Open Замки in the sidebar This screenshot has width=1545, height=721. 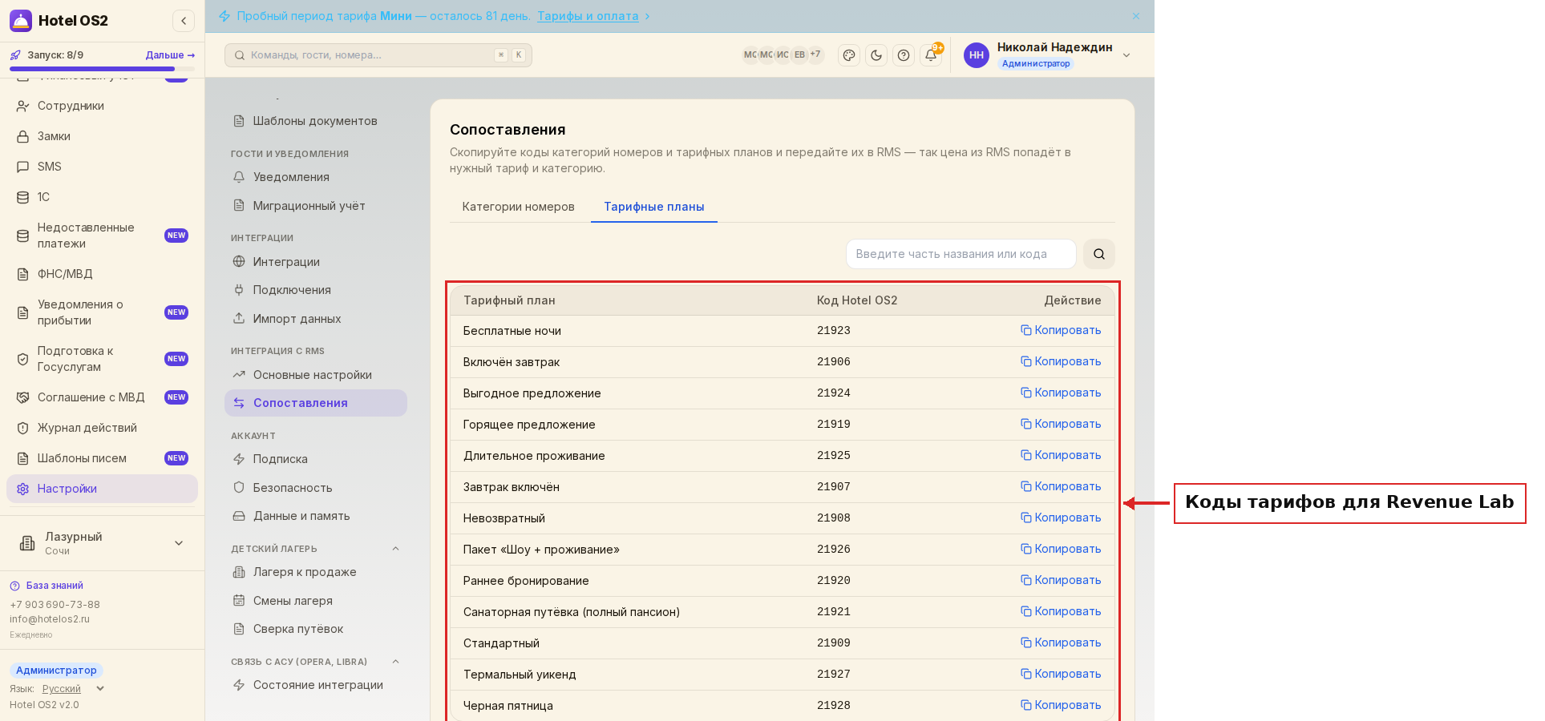pyautogui.click(x=102, y=136)
